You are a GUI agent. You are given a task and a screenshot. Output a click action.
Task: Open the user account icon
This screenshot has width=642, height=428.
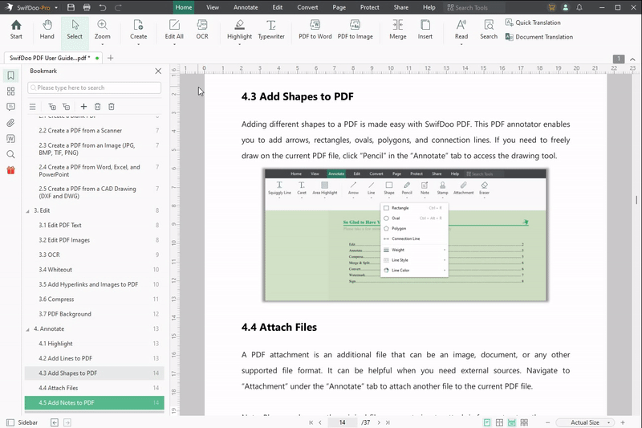[x=566, y=7]
